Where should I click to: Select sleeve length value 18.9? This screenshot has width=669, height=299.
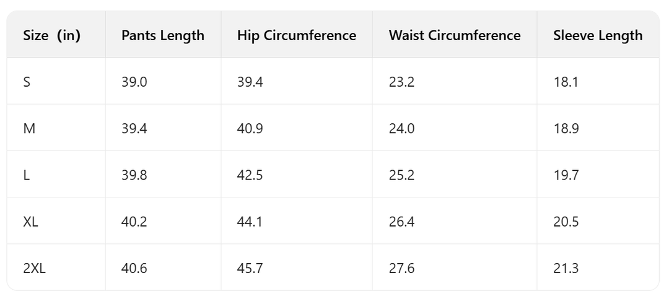tap(566, 129)
